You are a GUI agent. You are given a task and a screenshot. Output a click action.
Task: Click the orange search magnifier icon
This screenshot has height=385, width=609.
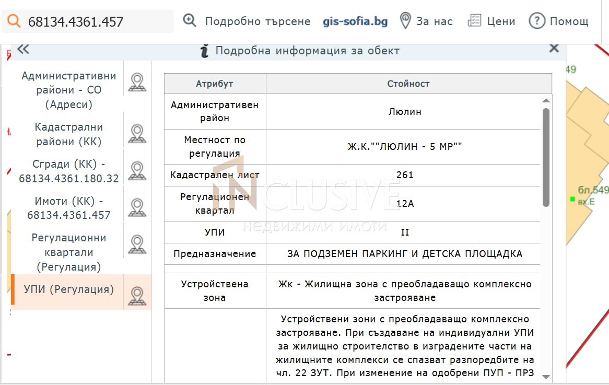pyautogui.click(x=14, y=20)
